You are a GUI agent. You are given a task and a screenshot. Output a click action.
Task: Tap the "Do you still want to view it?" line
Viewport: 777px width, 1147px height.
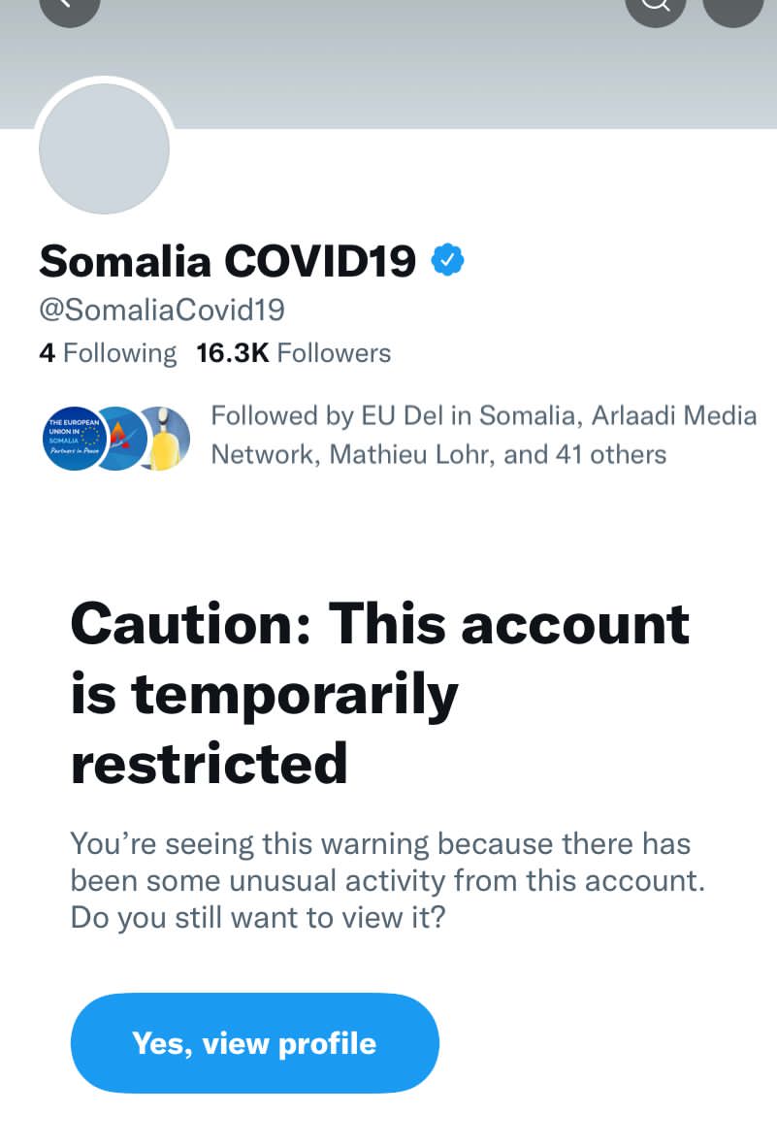(257, 917)
